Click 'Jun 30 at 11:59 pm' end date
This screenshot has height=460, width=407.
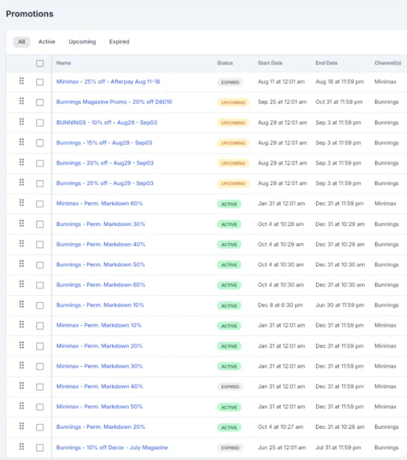(340, 305)
